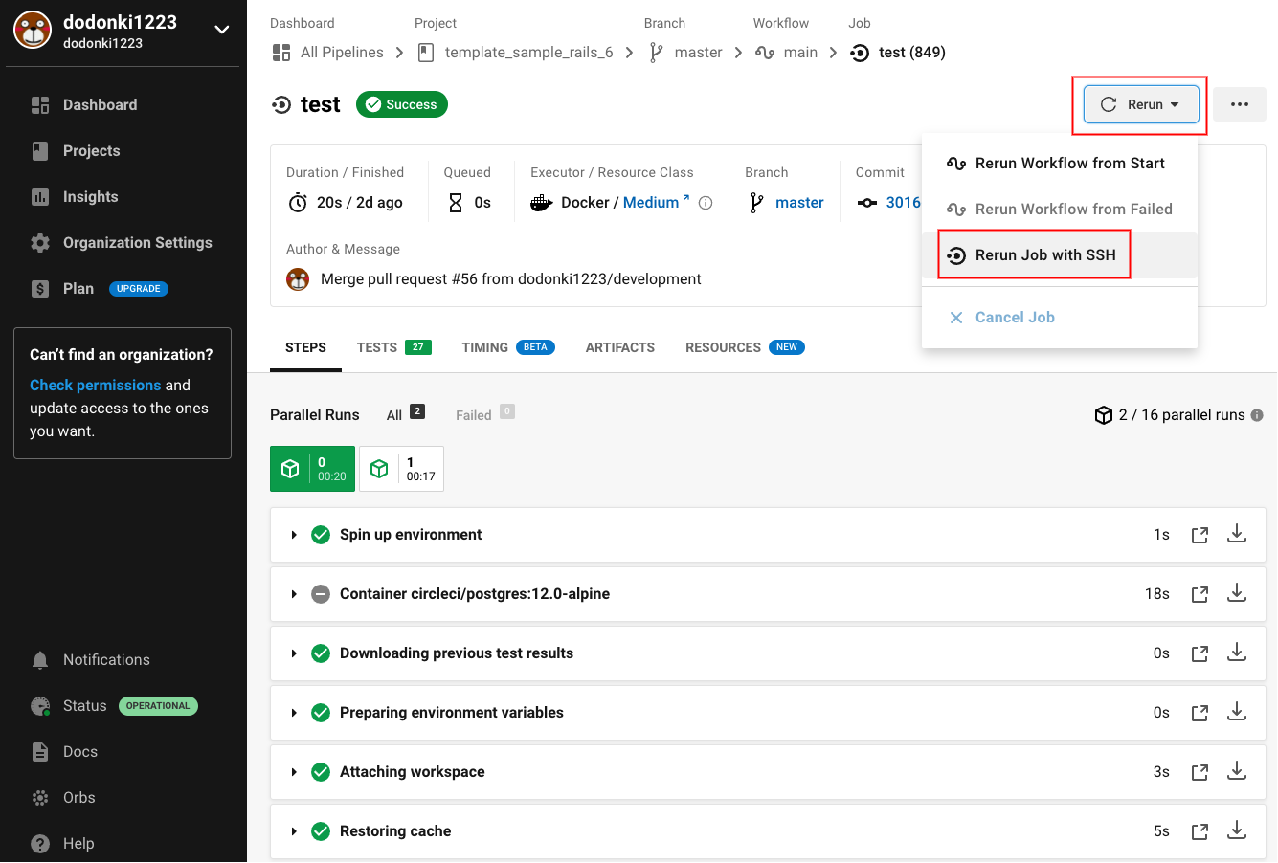Open Restoring cache output in new tab

(1200, 831)
